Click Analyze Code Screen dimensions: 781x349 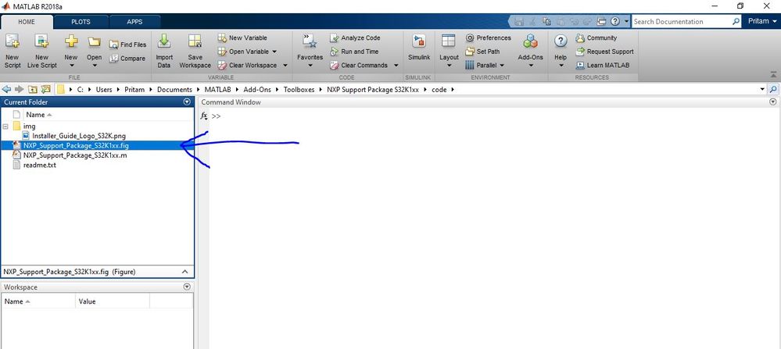[x=355, y=37]
